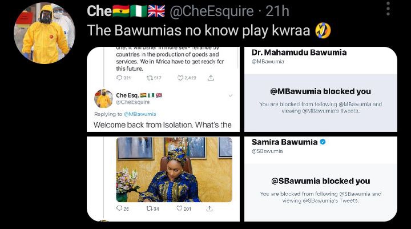Click the 21h tweet timestamp
The width and height of the screenshot is (411, 229).
(x=277, y=11)
